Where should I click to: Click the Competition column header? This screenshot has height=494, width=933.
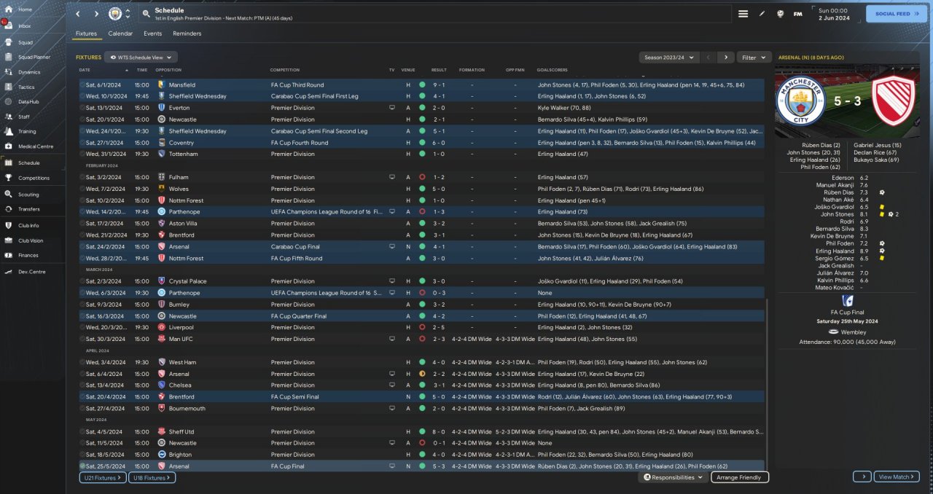pyautogui.click(x=284, y=70)
